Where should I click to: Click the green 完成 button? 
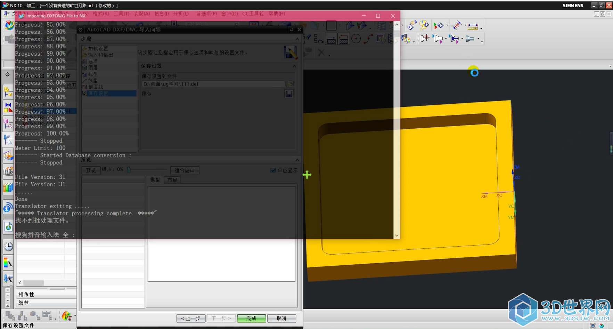coord(251,318)
